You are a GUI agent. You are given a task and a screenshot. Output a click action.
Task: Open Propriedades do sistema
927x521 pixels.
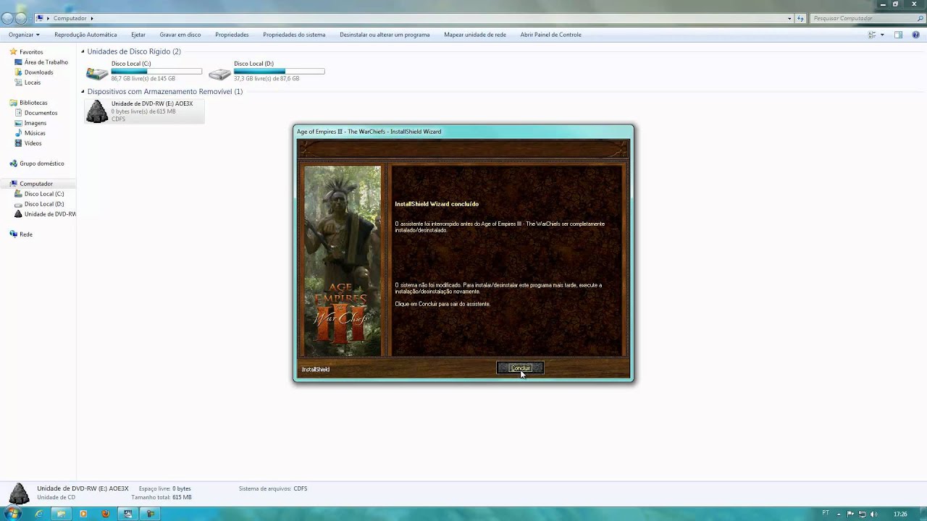click(x=294, y=35)
